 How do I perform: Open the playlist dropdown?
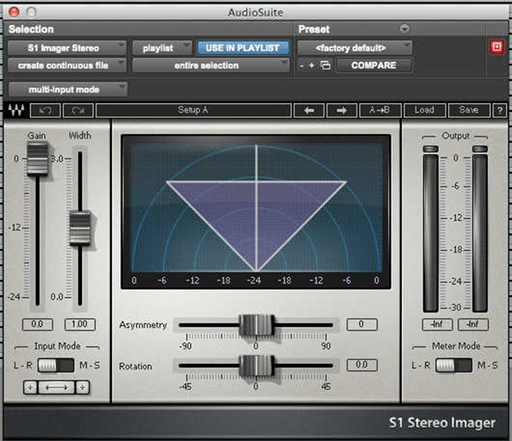click(x=162, y=48)
